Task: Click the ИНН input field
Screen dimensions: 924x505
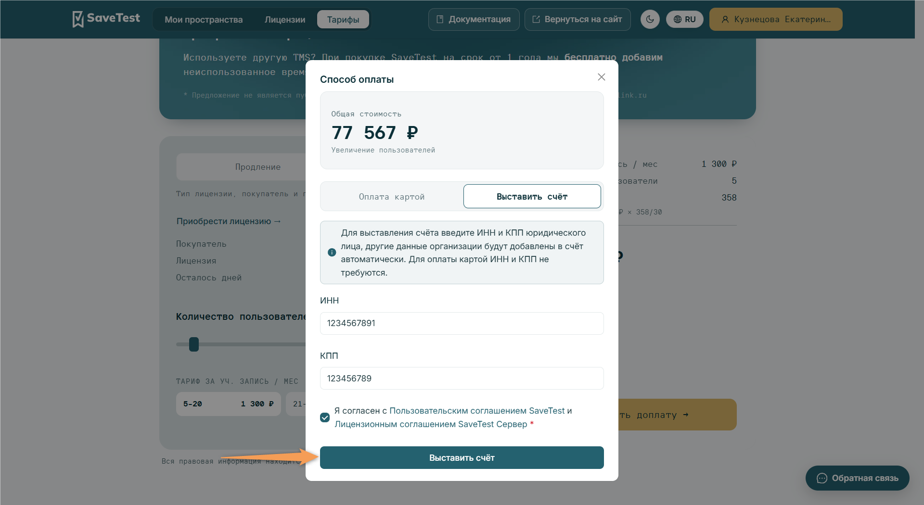Action: tap(462, 323)
